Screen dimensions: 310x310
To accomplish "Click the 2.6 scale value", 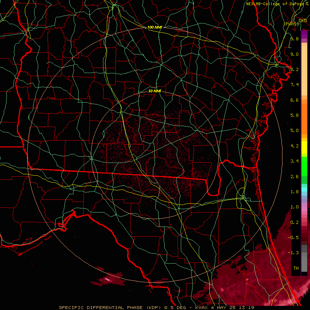I will click(294, 177).
